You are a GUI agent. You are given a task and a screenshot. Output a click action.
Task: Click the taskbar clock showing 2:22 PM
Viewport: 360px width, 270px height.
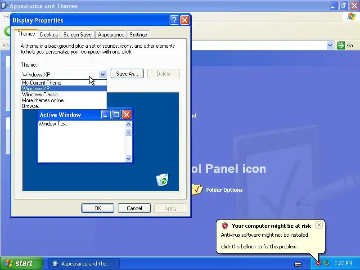343,263
